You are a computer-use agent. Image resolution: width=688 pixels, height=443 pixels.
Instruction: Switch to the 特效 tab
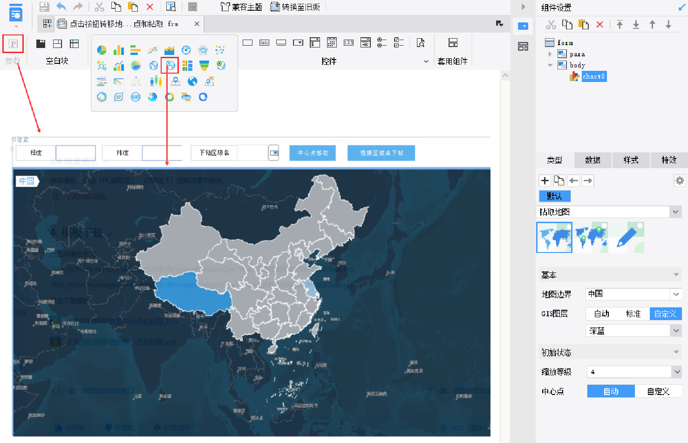pyautogui.click(x=669, y=160)
